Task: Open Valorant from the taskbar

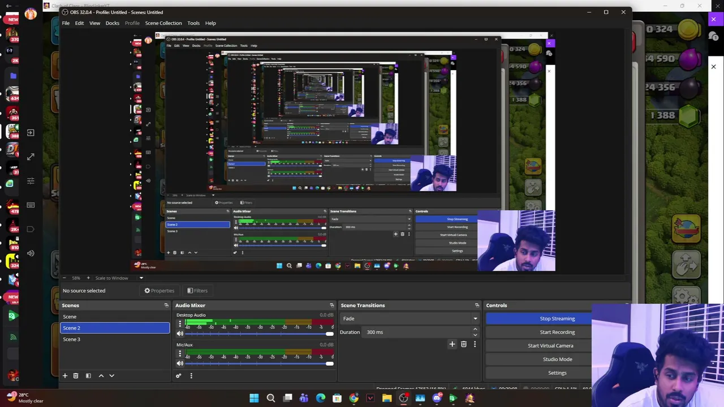Action: (x=370, y=399)
